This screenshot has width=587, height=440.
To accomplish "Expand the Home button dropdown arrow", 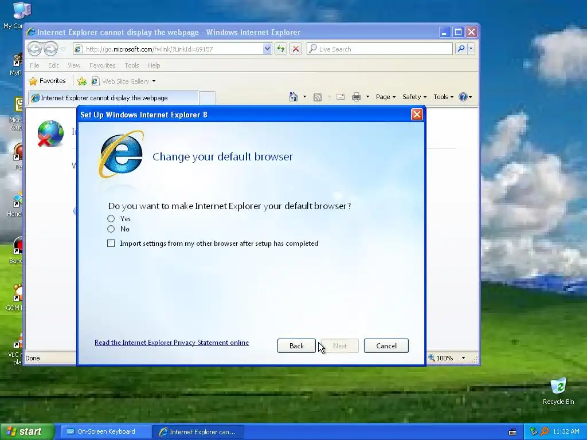I will [304, 97].
